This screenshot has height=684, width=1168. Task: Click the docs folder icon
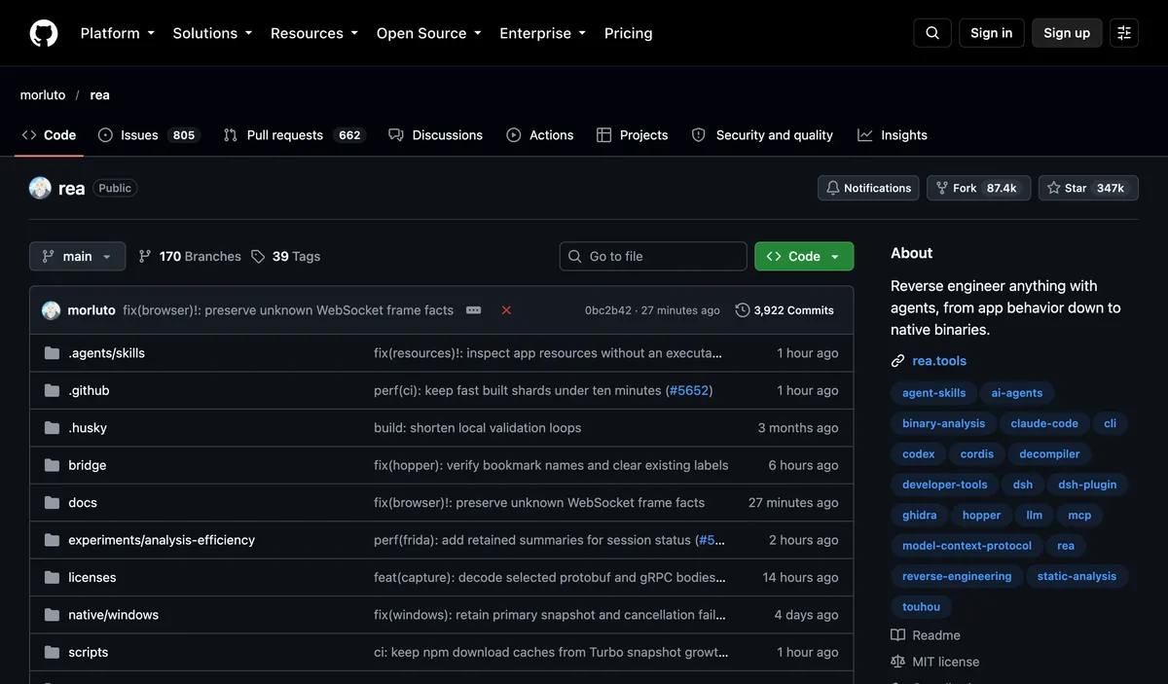52,503
